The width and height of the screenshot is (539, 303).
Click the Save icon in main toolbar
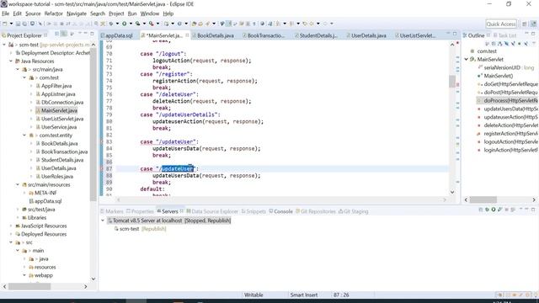tap(18, 24)
